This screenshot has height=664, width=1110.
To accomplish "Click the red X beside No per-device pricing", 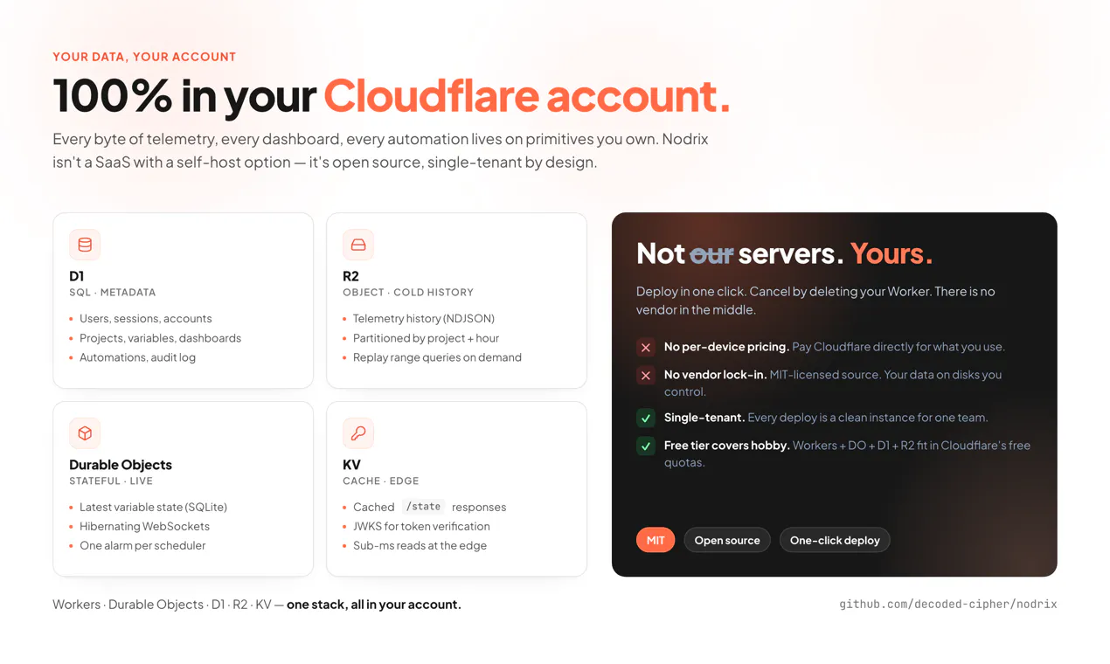I will pyautogui.click(x=646, y=348).
